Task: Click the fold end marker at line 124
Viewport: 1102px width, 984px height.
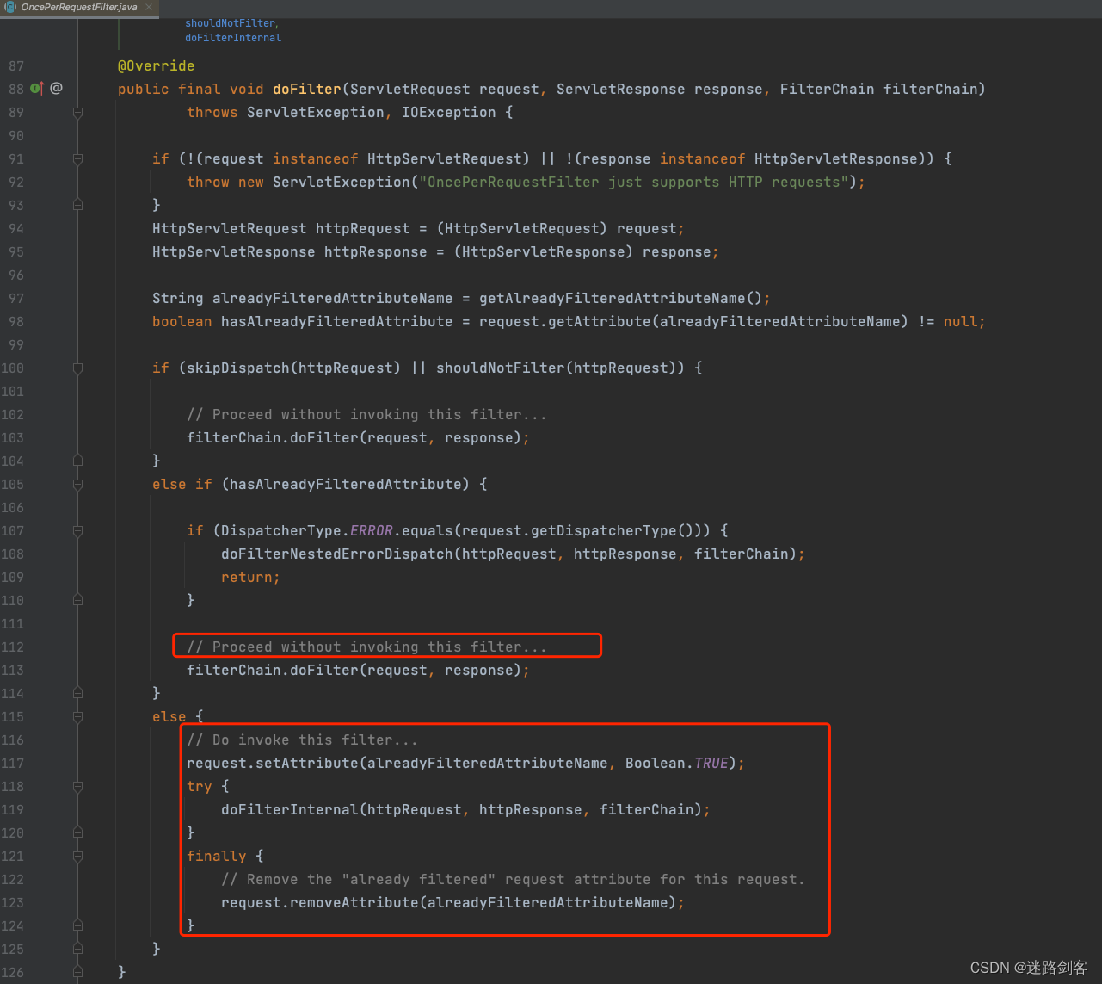Action: pos(77,925)
